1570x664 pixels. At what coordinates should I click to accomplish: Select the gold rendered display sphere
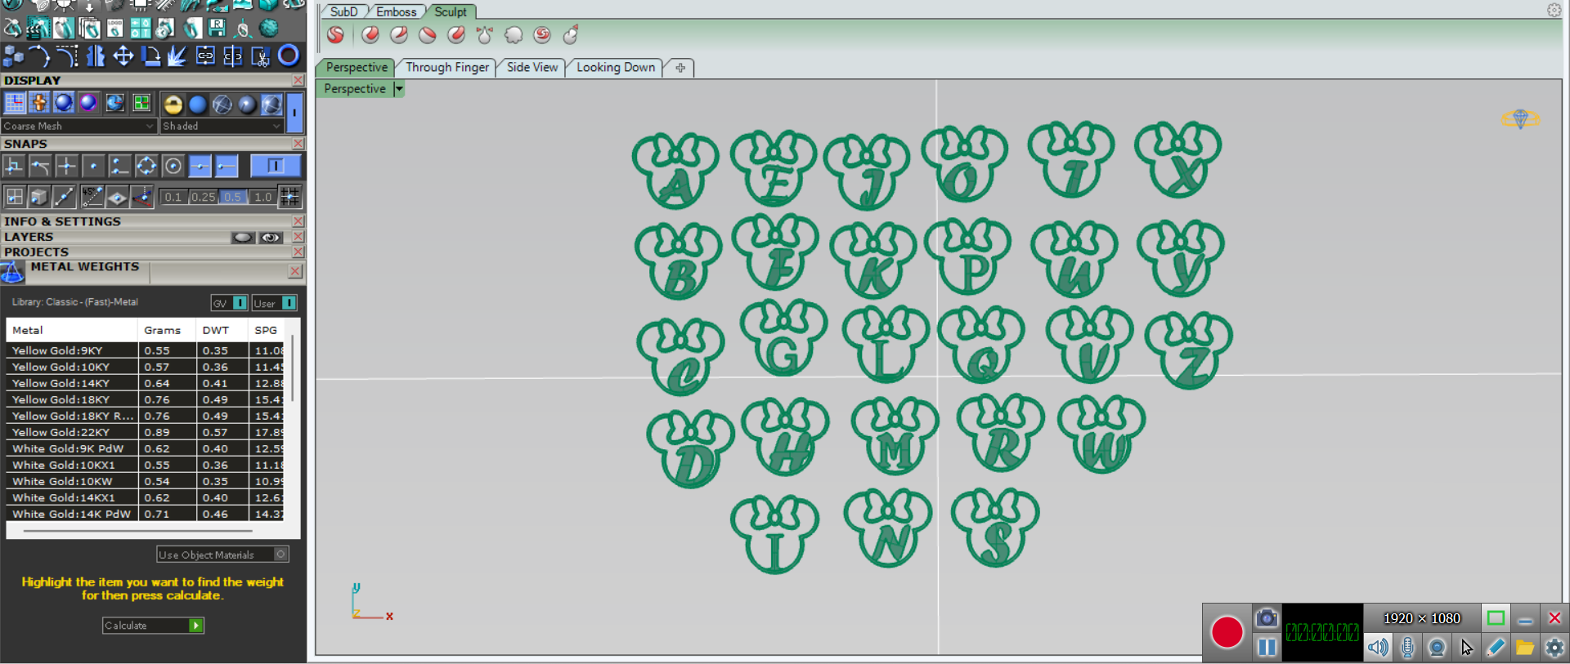(173, 104)
